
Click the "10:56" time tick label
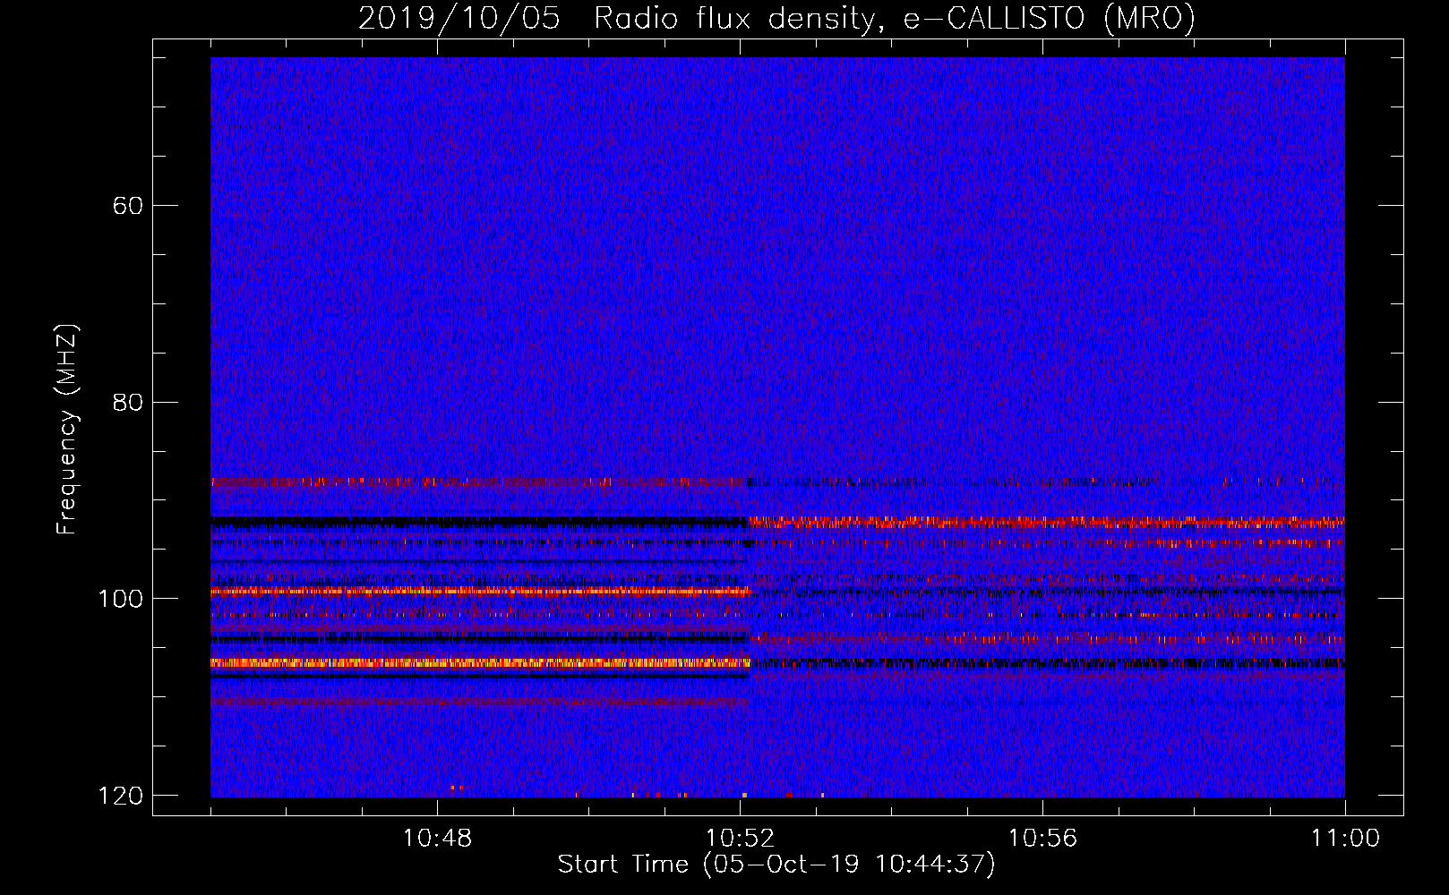click(1042, 839)
